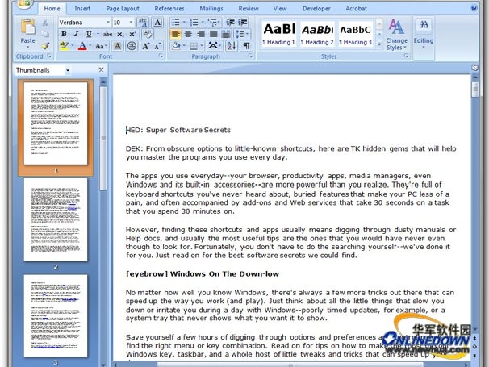Viewport: 489px width, 367px height.
Task: Expand underline style arrow
Action: point(98,34)
